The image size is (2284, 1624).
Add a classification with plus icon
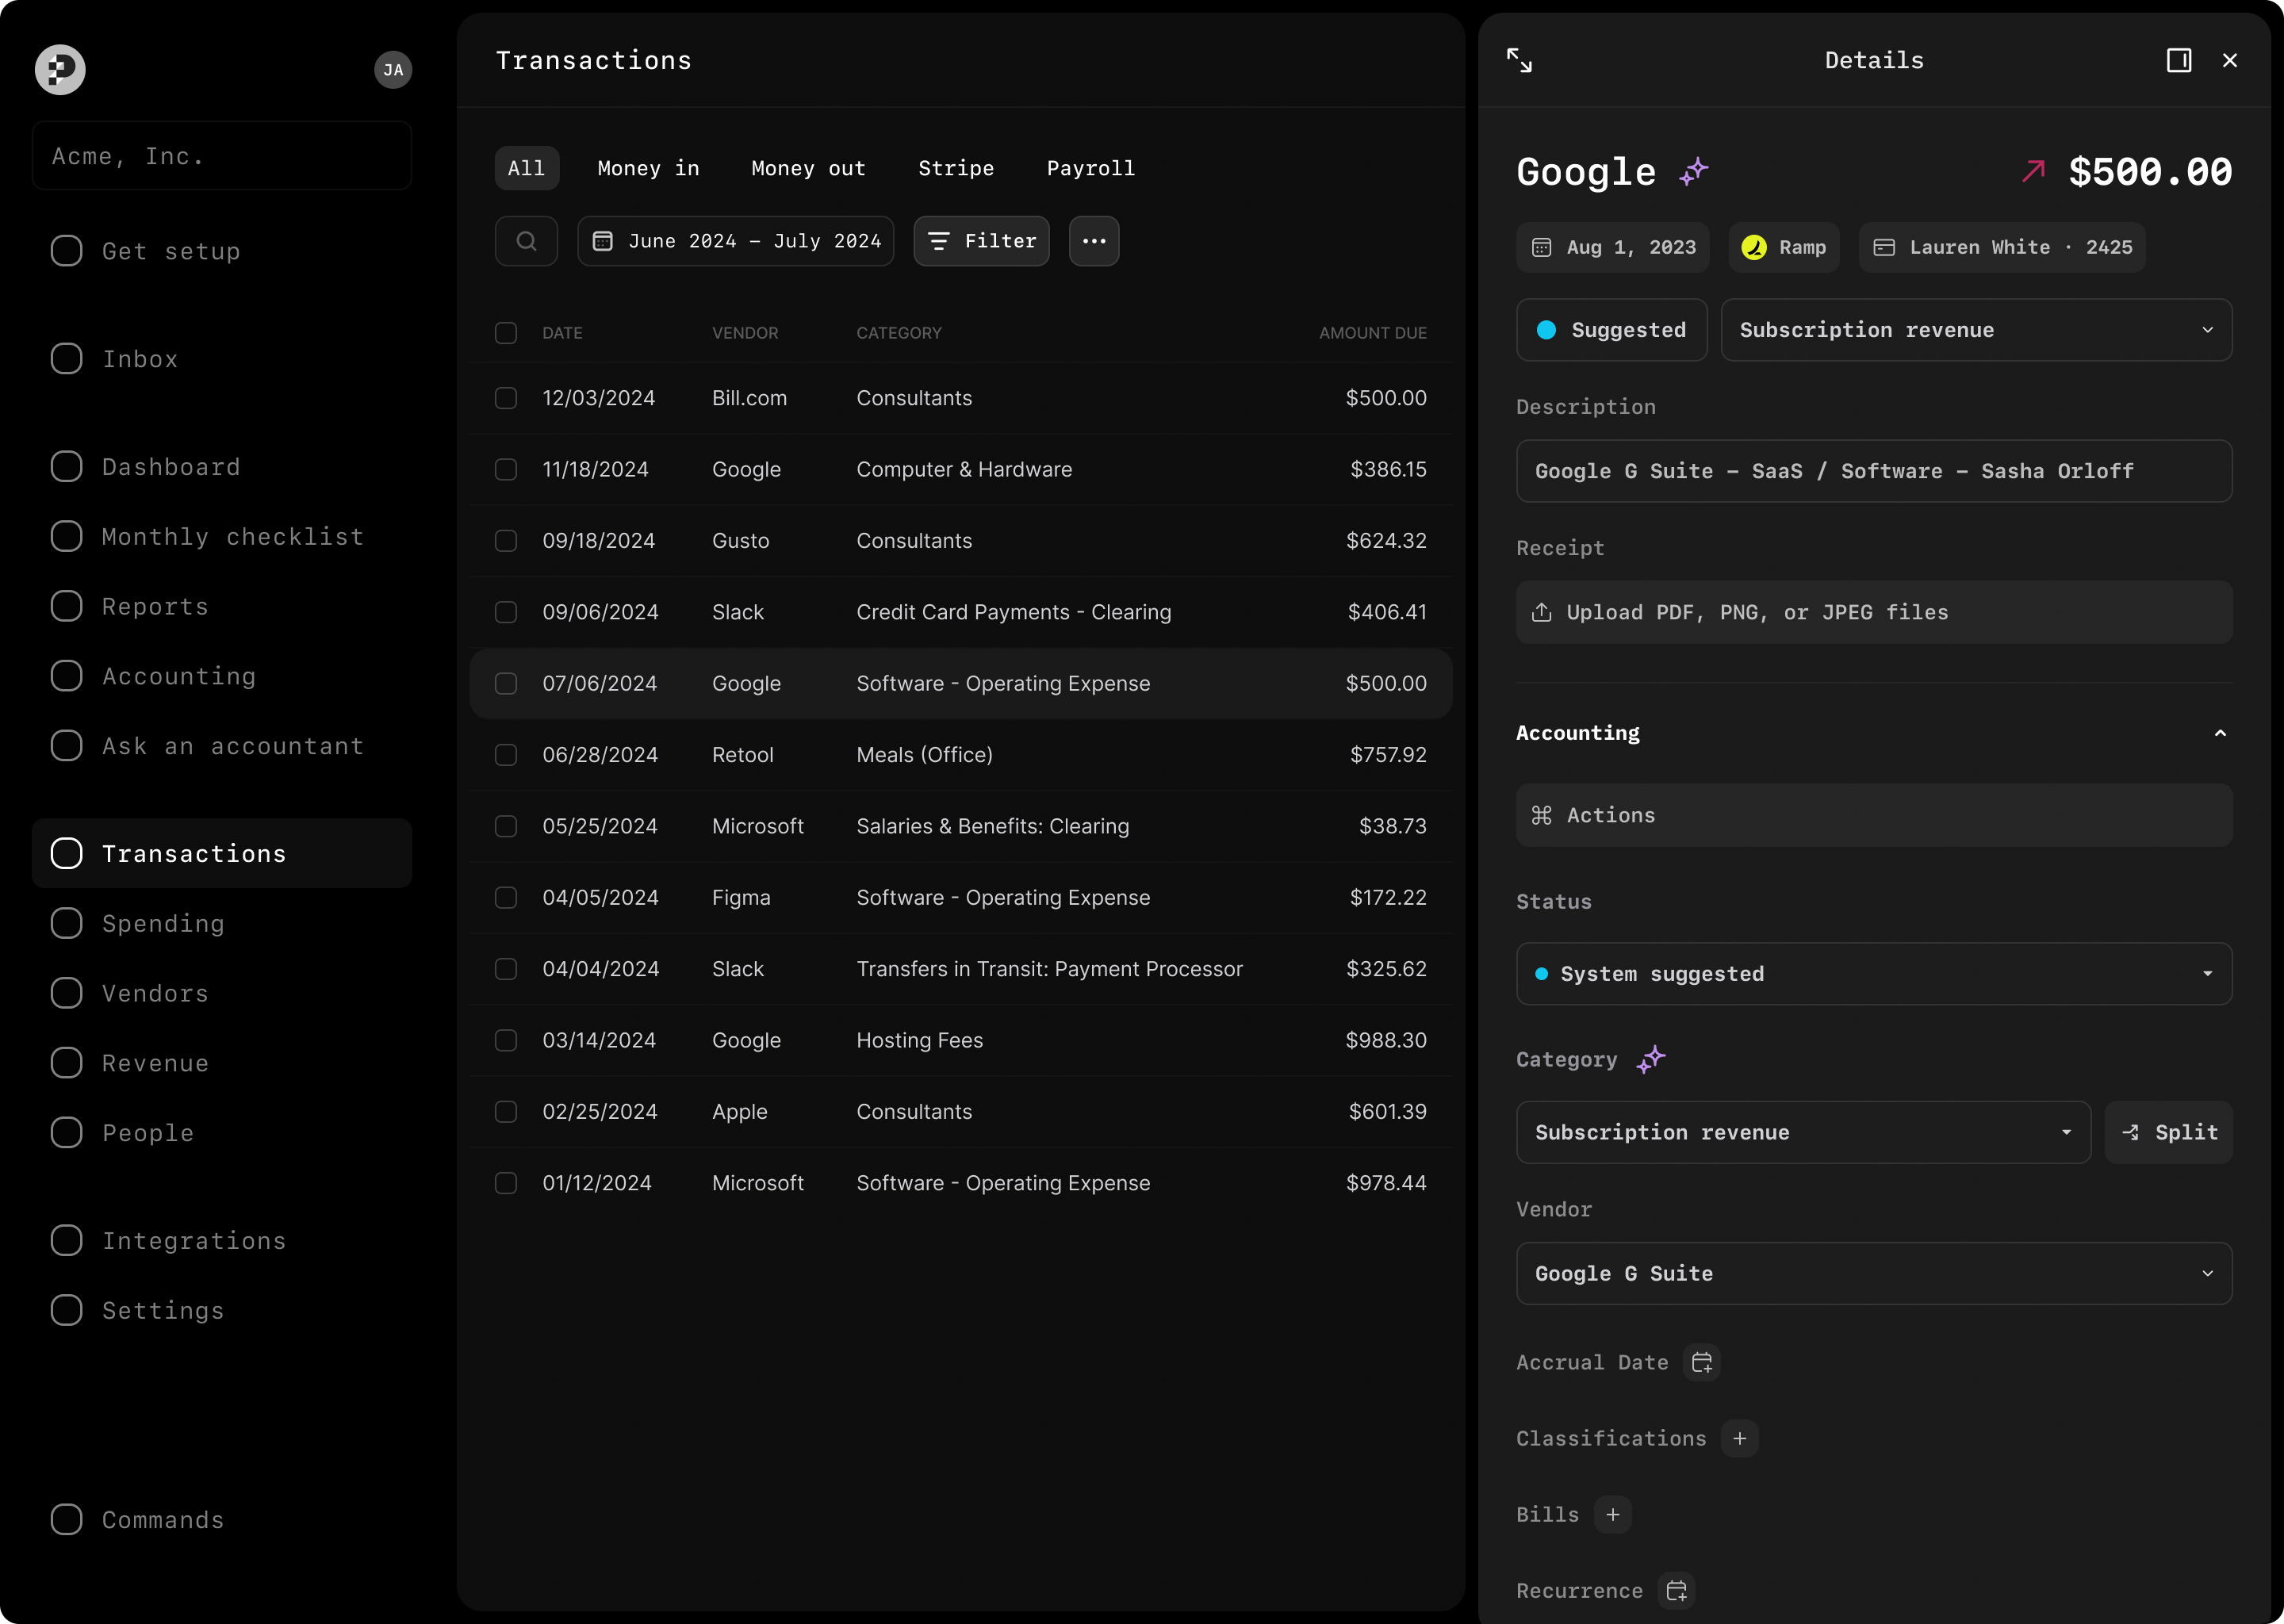(x=1739, y=1438)
